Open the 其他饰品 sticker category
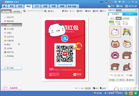 pyautogui.click(x=9, y=56)
